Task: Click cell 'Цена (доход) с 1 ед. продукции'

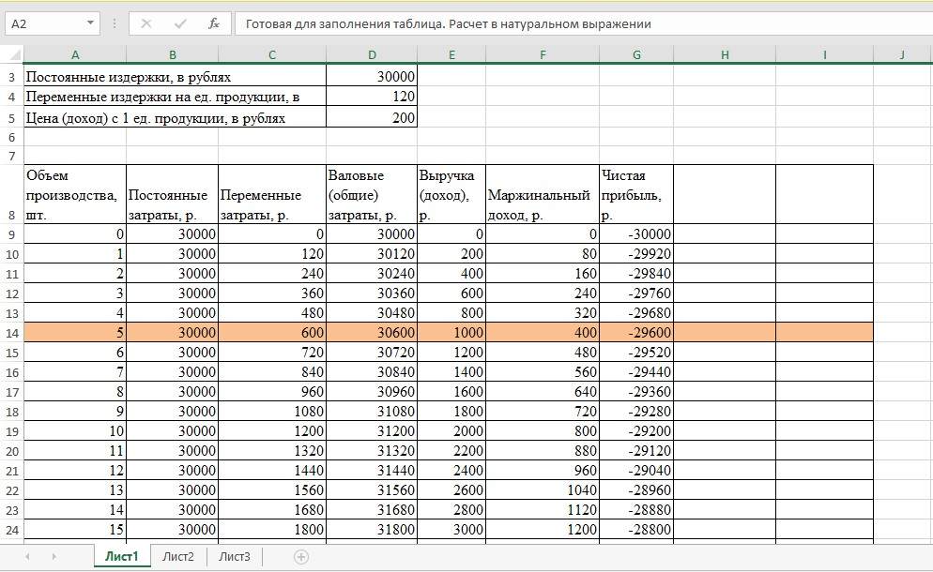Action: (175, 117)
